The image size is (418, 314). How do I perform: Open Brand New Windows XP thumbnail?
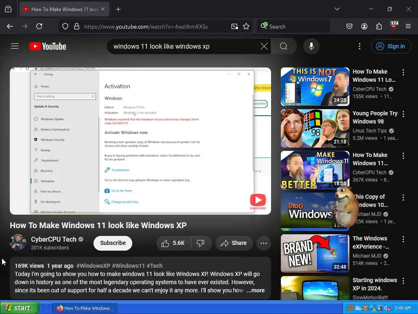(315, 253)
